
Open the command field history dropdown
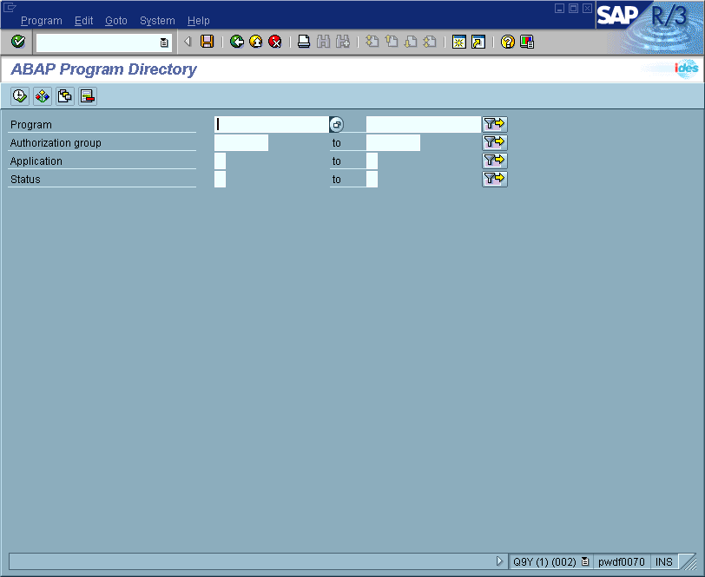click(x=164, y=42)
